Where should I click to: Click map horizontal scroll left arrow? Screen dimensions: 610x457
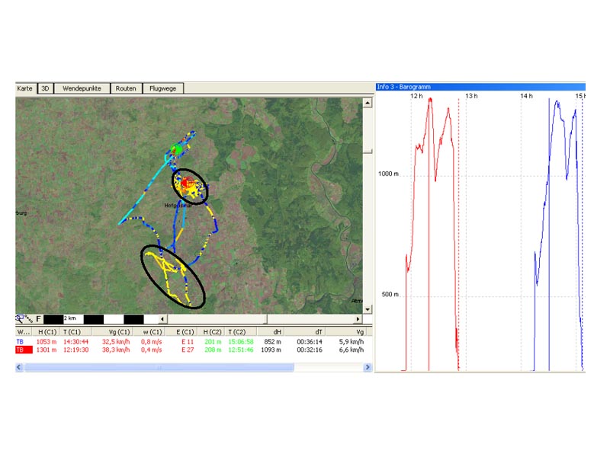click(162, 319)
